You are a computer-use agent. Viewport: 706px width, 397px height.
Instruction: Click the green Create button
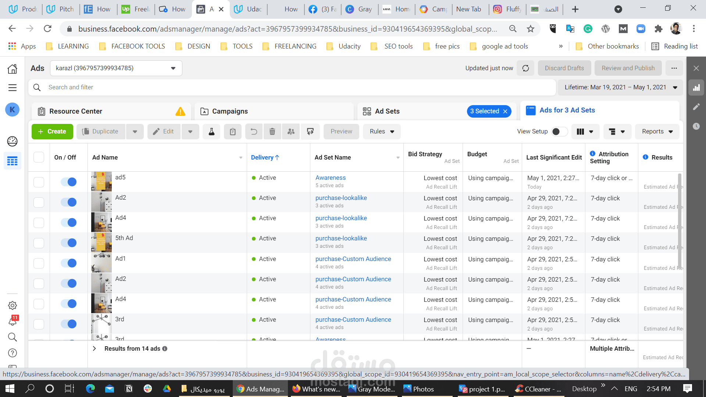[52, 132]
